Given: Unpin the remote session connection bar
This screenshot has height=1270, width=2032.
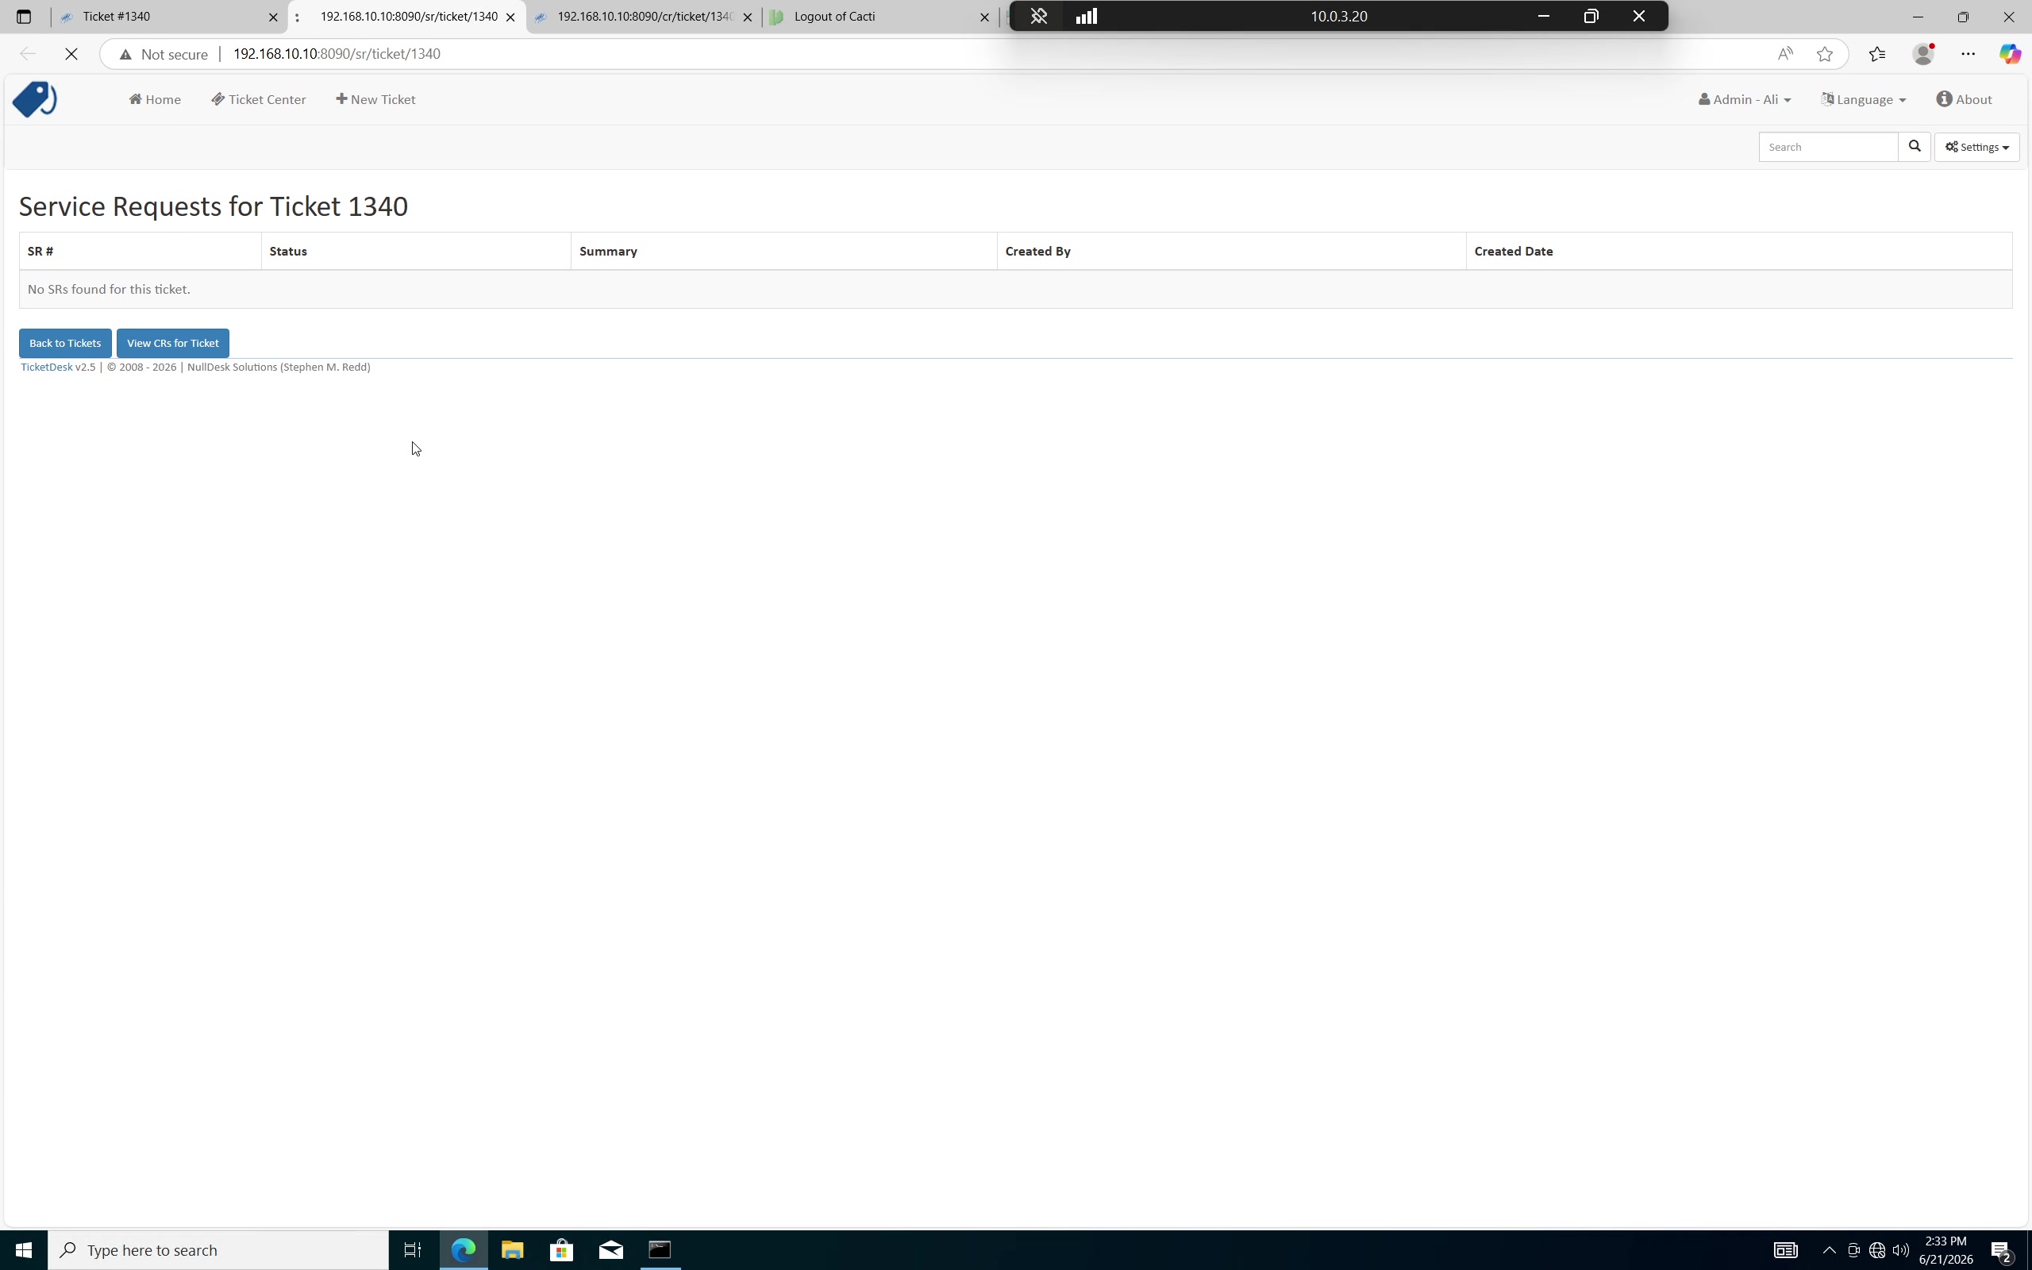Looking at the screenshot, I should [1039, 16].
